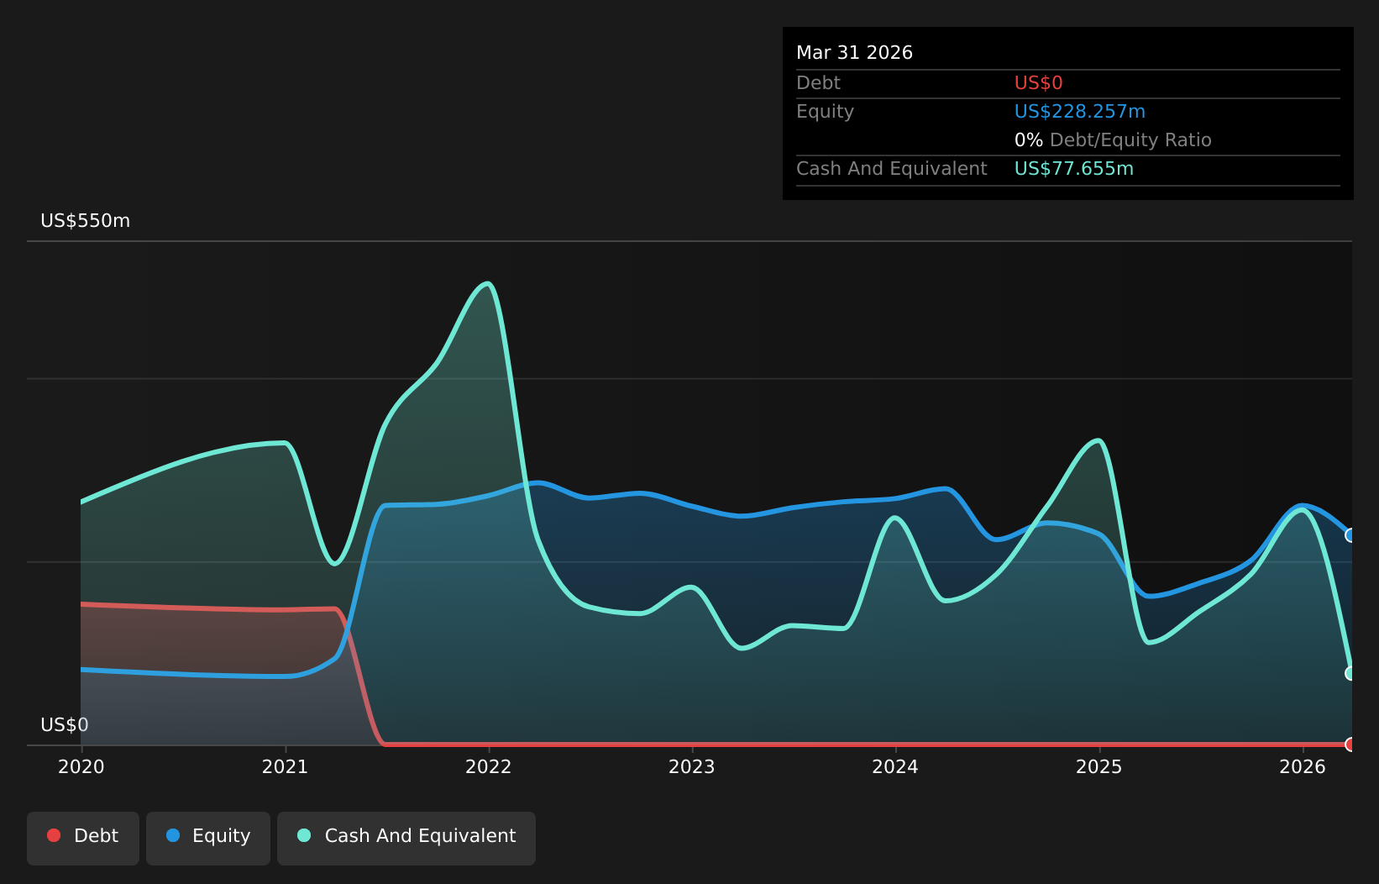Click the US$550m y-axis label
This screenshot has width=1379, height=884.
tap(86, 221)
